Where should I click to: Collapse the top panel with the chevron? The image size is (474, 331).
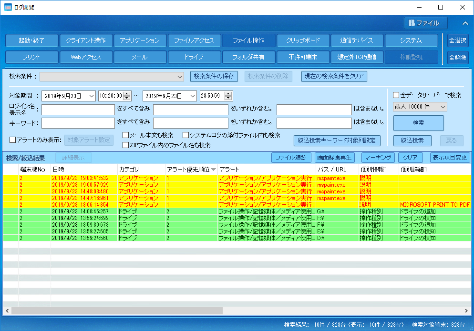pos(465,23)
